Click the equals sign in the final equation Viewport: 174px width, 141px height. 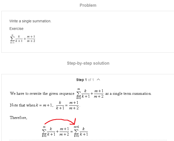coord(72,131)
